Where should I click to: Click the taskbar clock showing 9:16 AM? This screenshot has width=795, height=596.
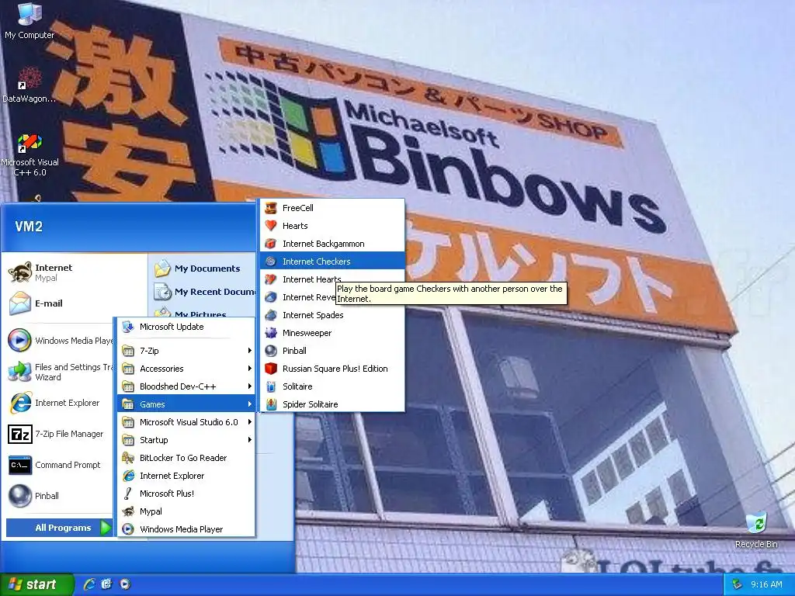[x=766, y=584]
